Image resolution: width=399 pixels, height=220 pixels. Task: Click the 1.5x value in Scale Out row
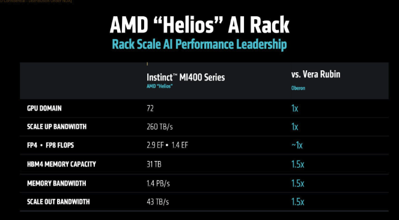click(x=297, y=202)
